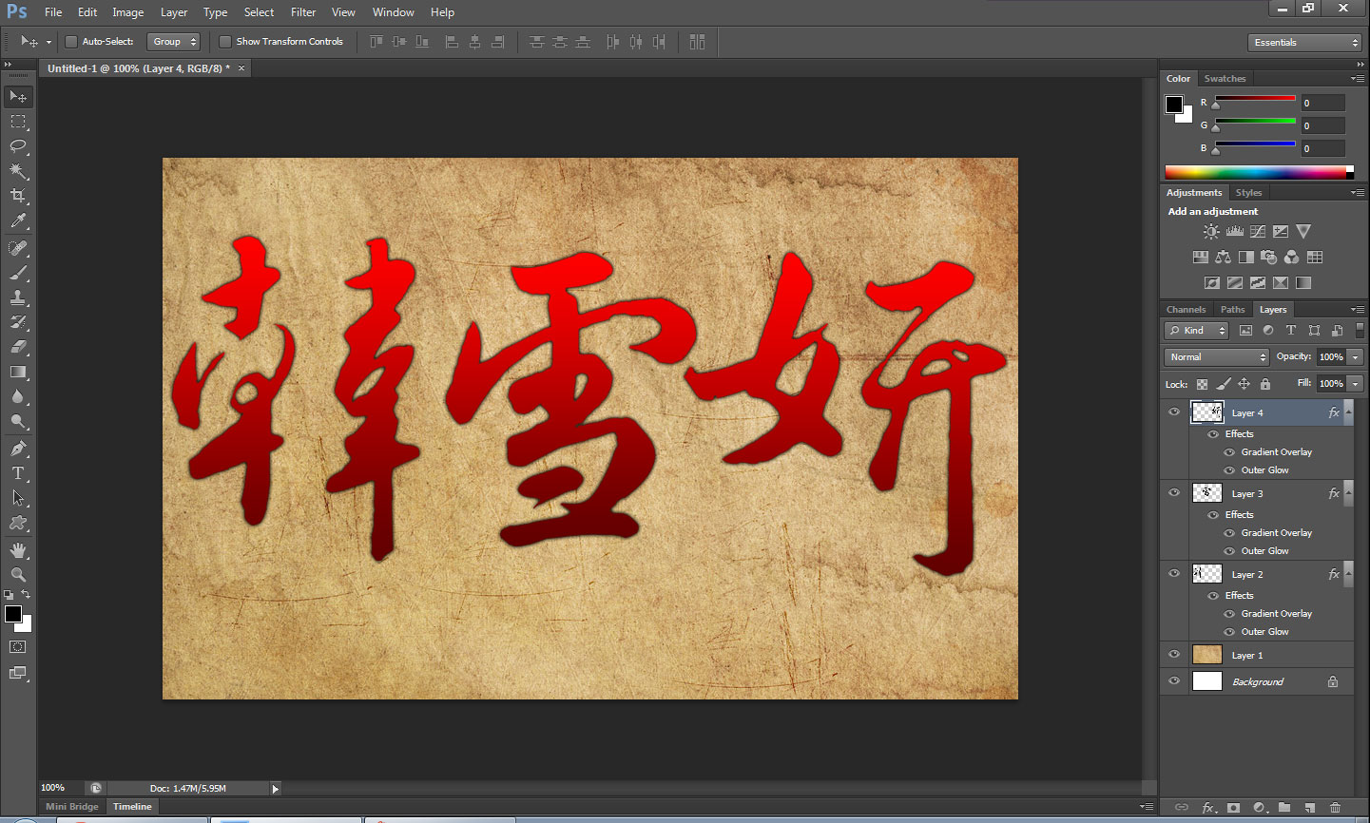Image resolution: width=1370 pixels, height=823 pixels.
Task: Click the delete layer trash icon
Action: point(1335,808)
